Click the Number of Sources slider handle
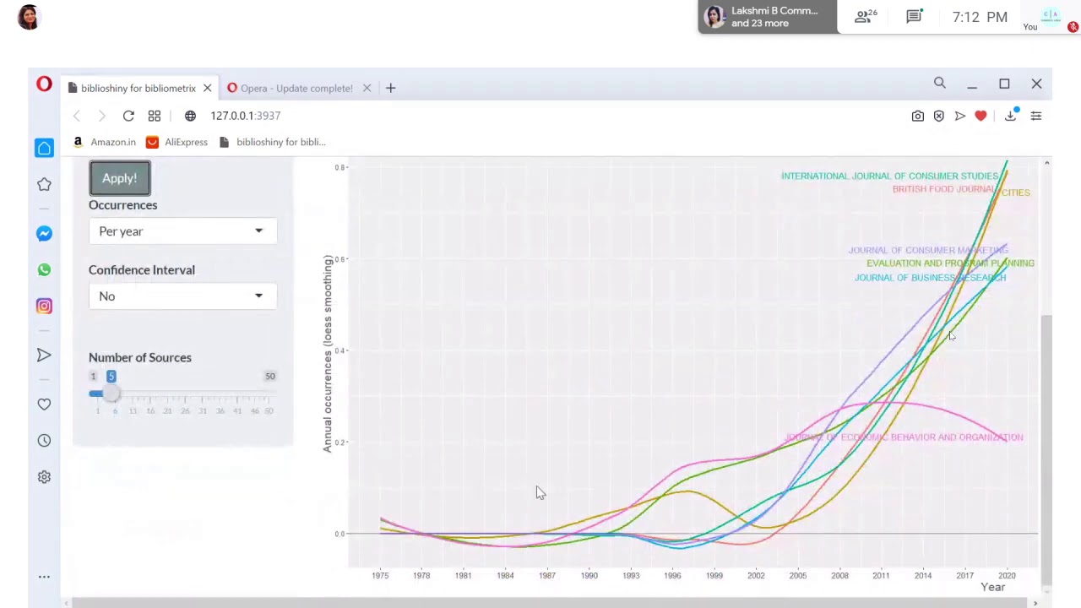1081x608 pixels. pyautogui.click(x=111, y=394)
